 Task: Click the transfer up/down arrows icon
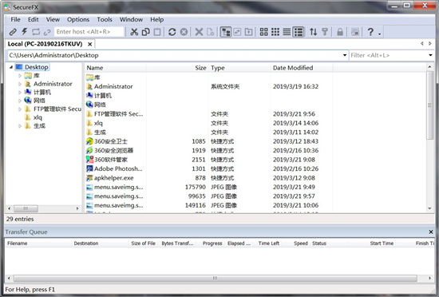(314, 32)
